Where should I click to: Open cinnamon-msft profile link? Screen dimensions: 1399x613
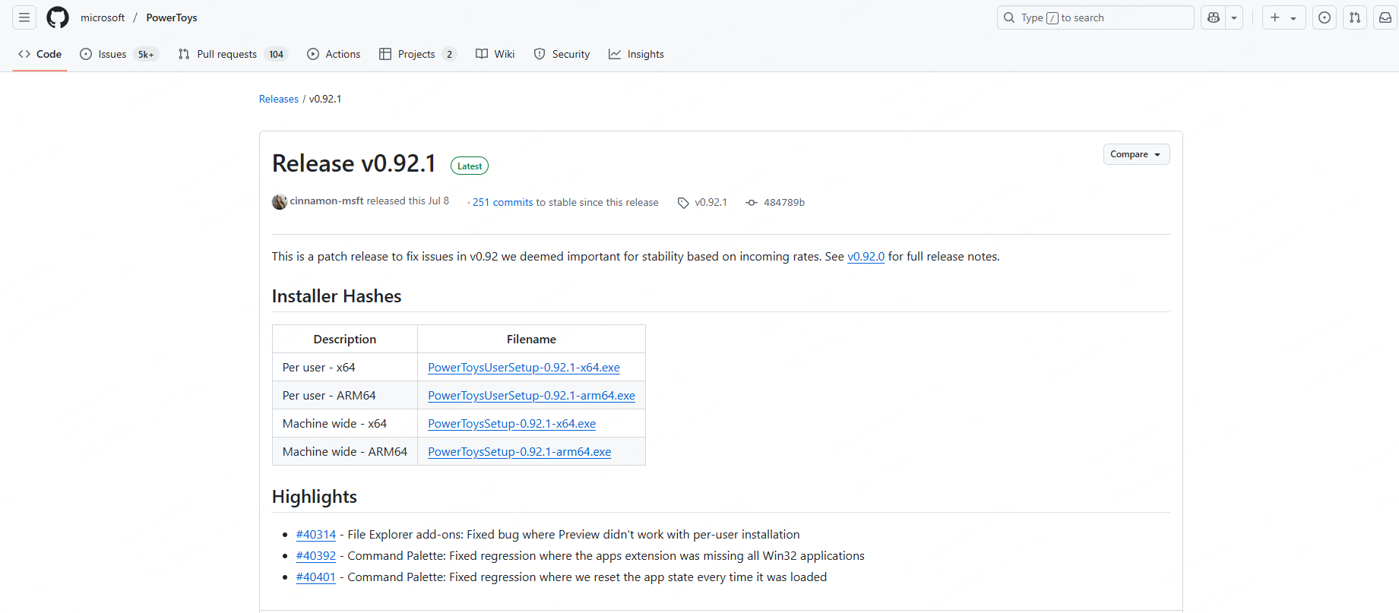pos(327,201)
